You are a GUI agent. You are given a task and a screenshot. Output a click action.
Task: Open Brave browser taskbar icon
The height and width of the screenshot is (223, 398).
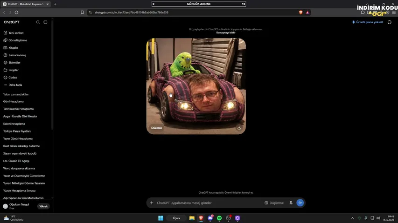[x=201, y=218]
